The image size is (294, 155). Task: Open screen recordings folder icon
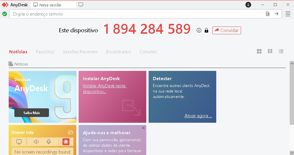(x=71, y=132)
